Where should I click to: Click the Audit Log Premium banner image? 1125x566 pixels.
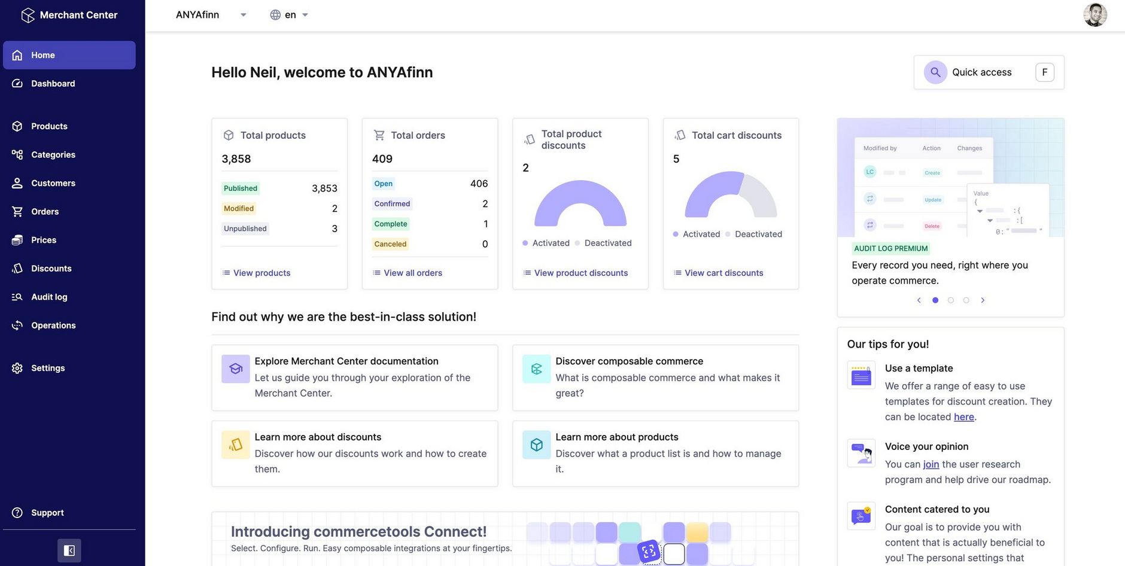coord(950,178)
